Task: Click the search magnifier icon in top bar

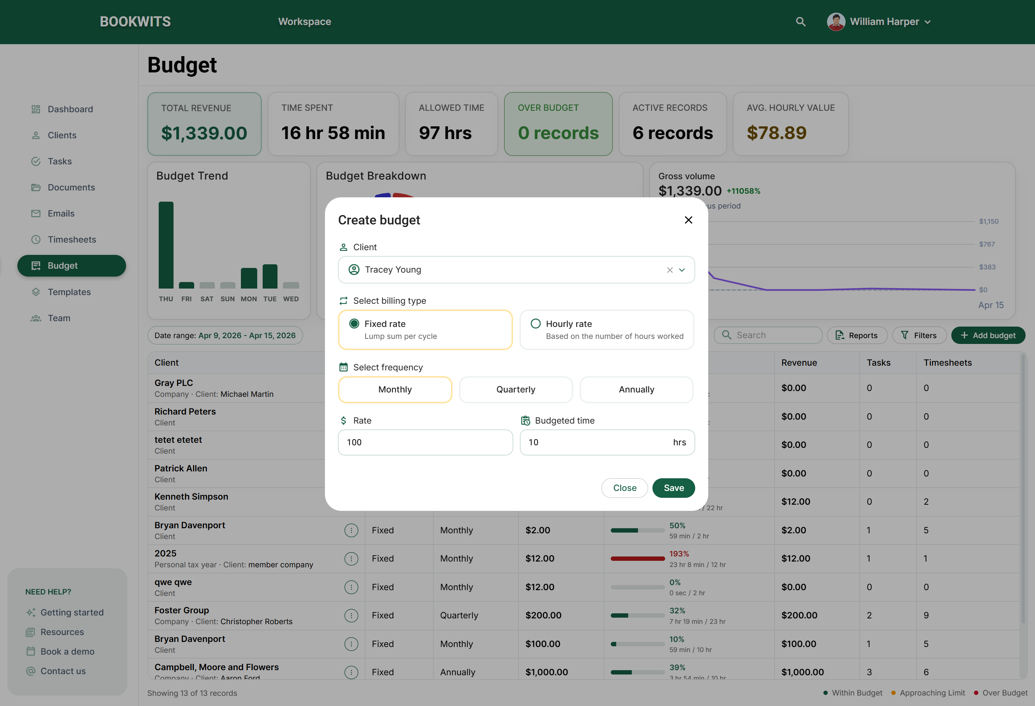Action: [800, 22]
